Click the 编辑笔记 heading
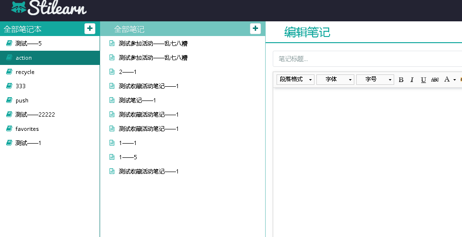Screen dimensions: 462x237 click(307, 32)
